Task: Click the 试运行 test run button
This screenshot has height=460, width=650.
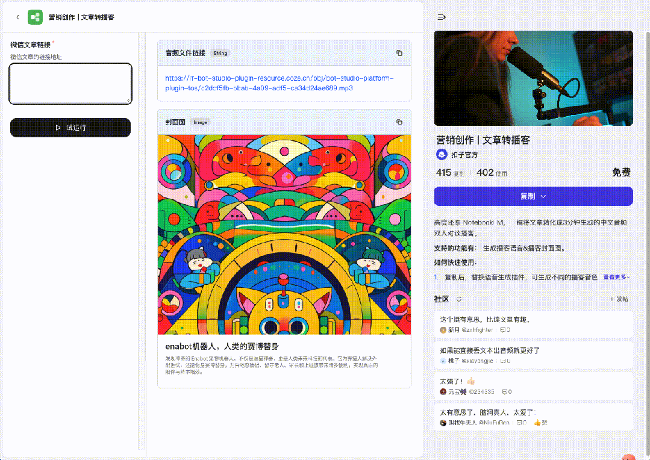Action: tap(70, 128)
